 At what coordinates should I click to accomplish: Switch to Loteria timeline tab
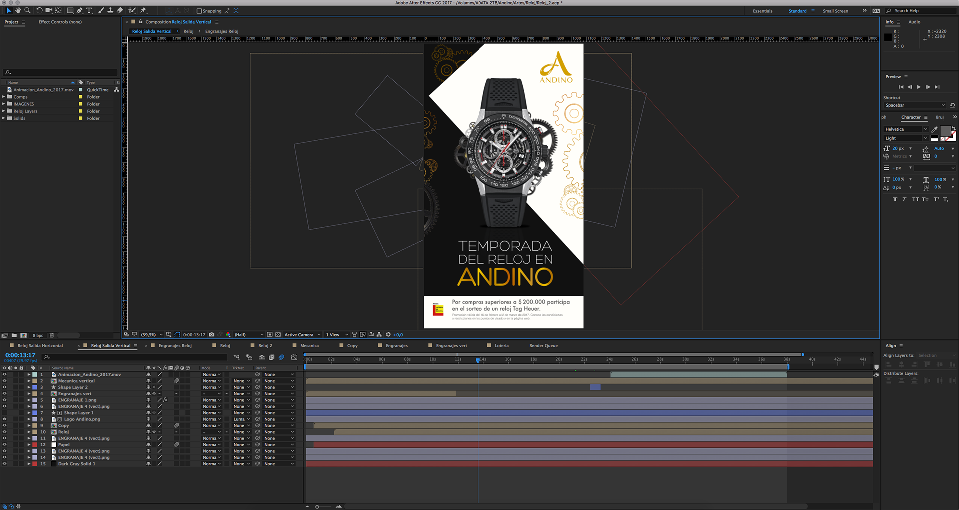point(502,346)
